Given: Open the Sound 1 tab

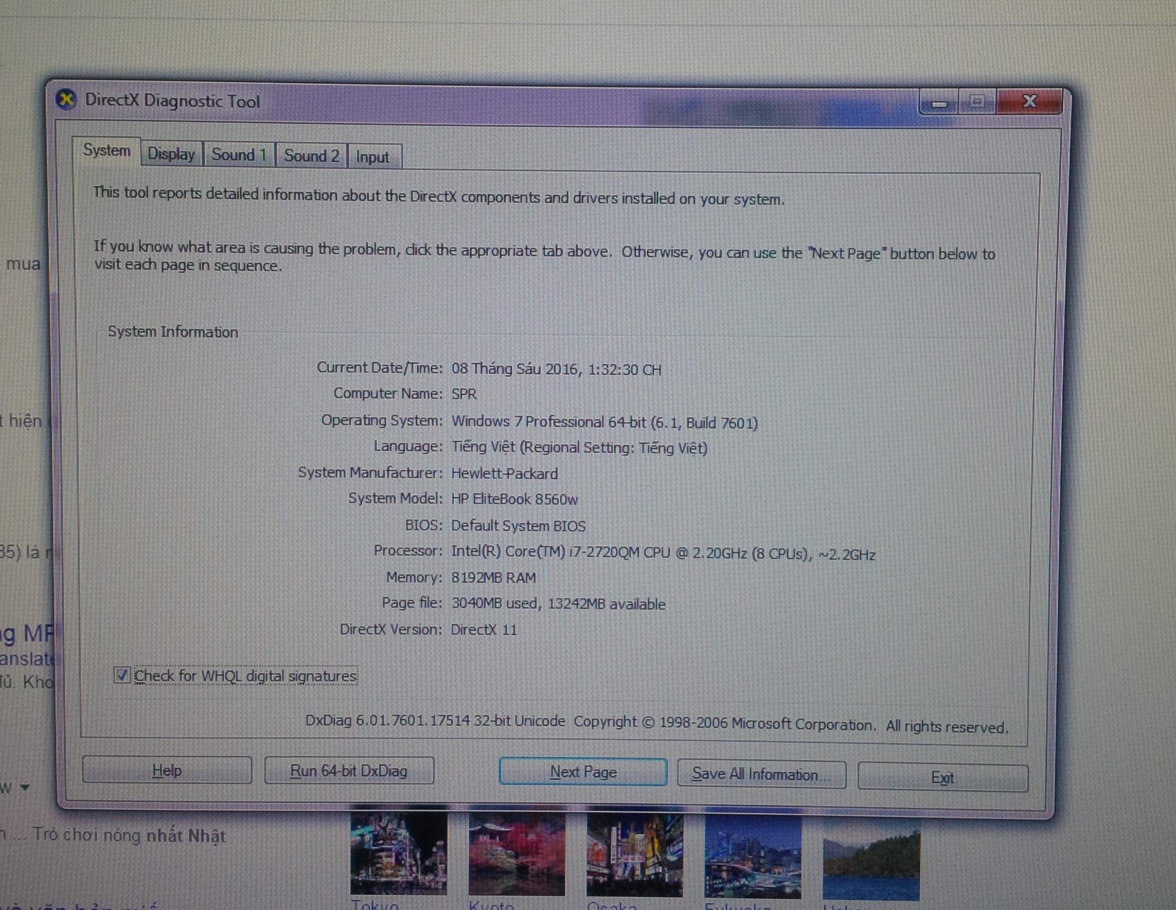Looking at the screenshot, I should [239, 155].
